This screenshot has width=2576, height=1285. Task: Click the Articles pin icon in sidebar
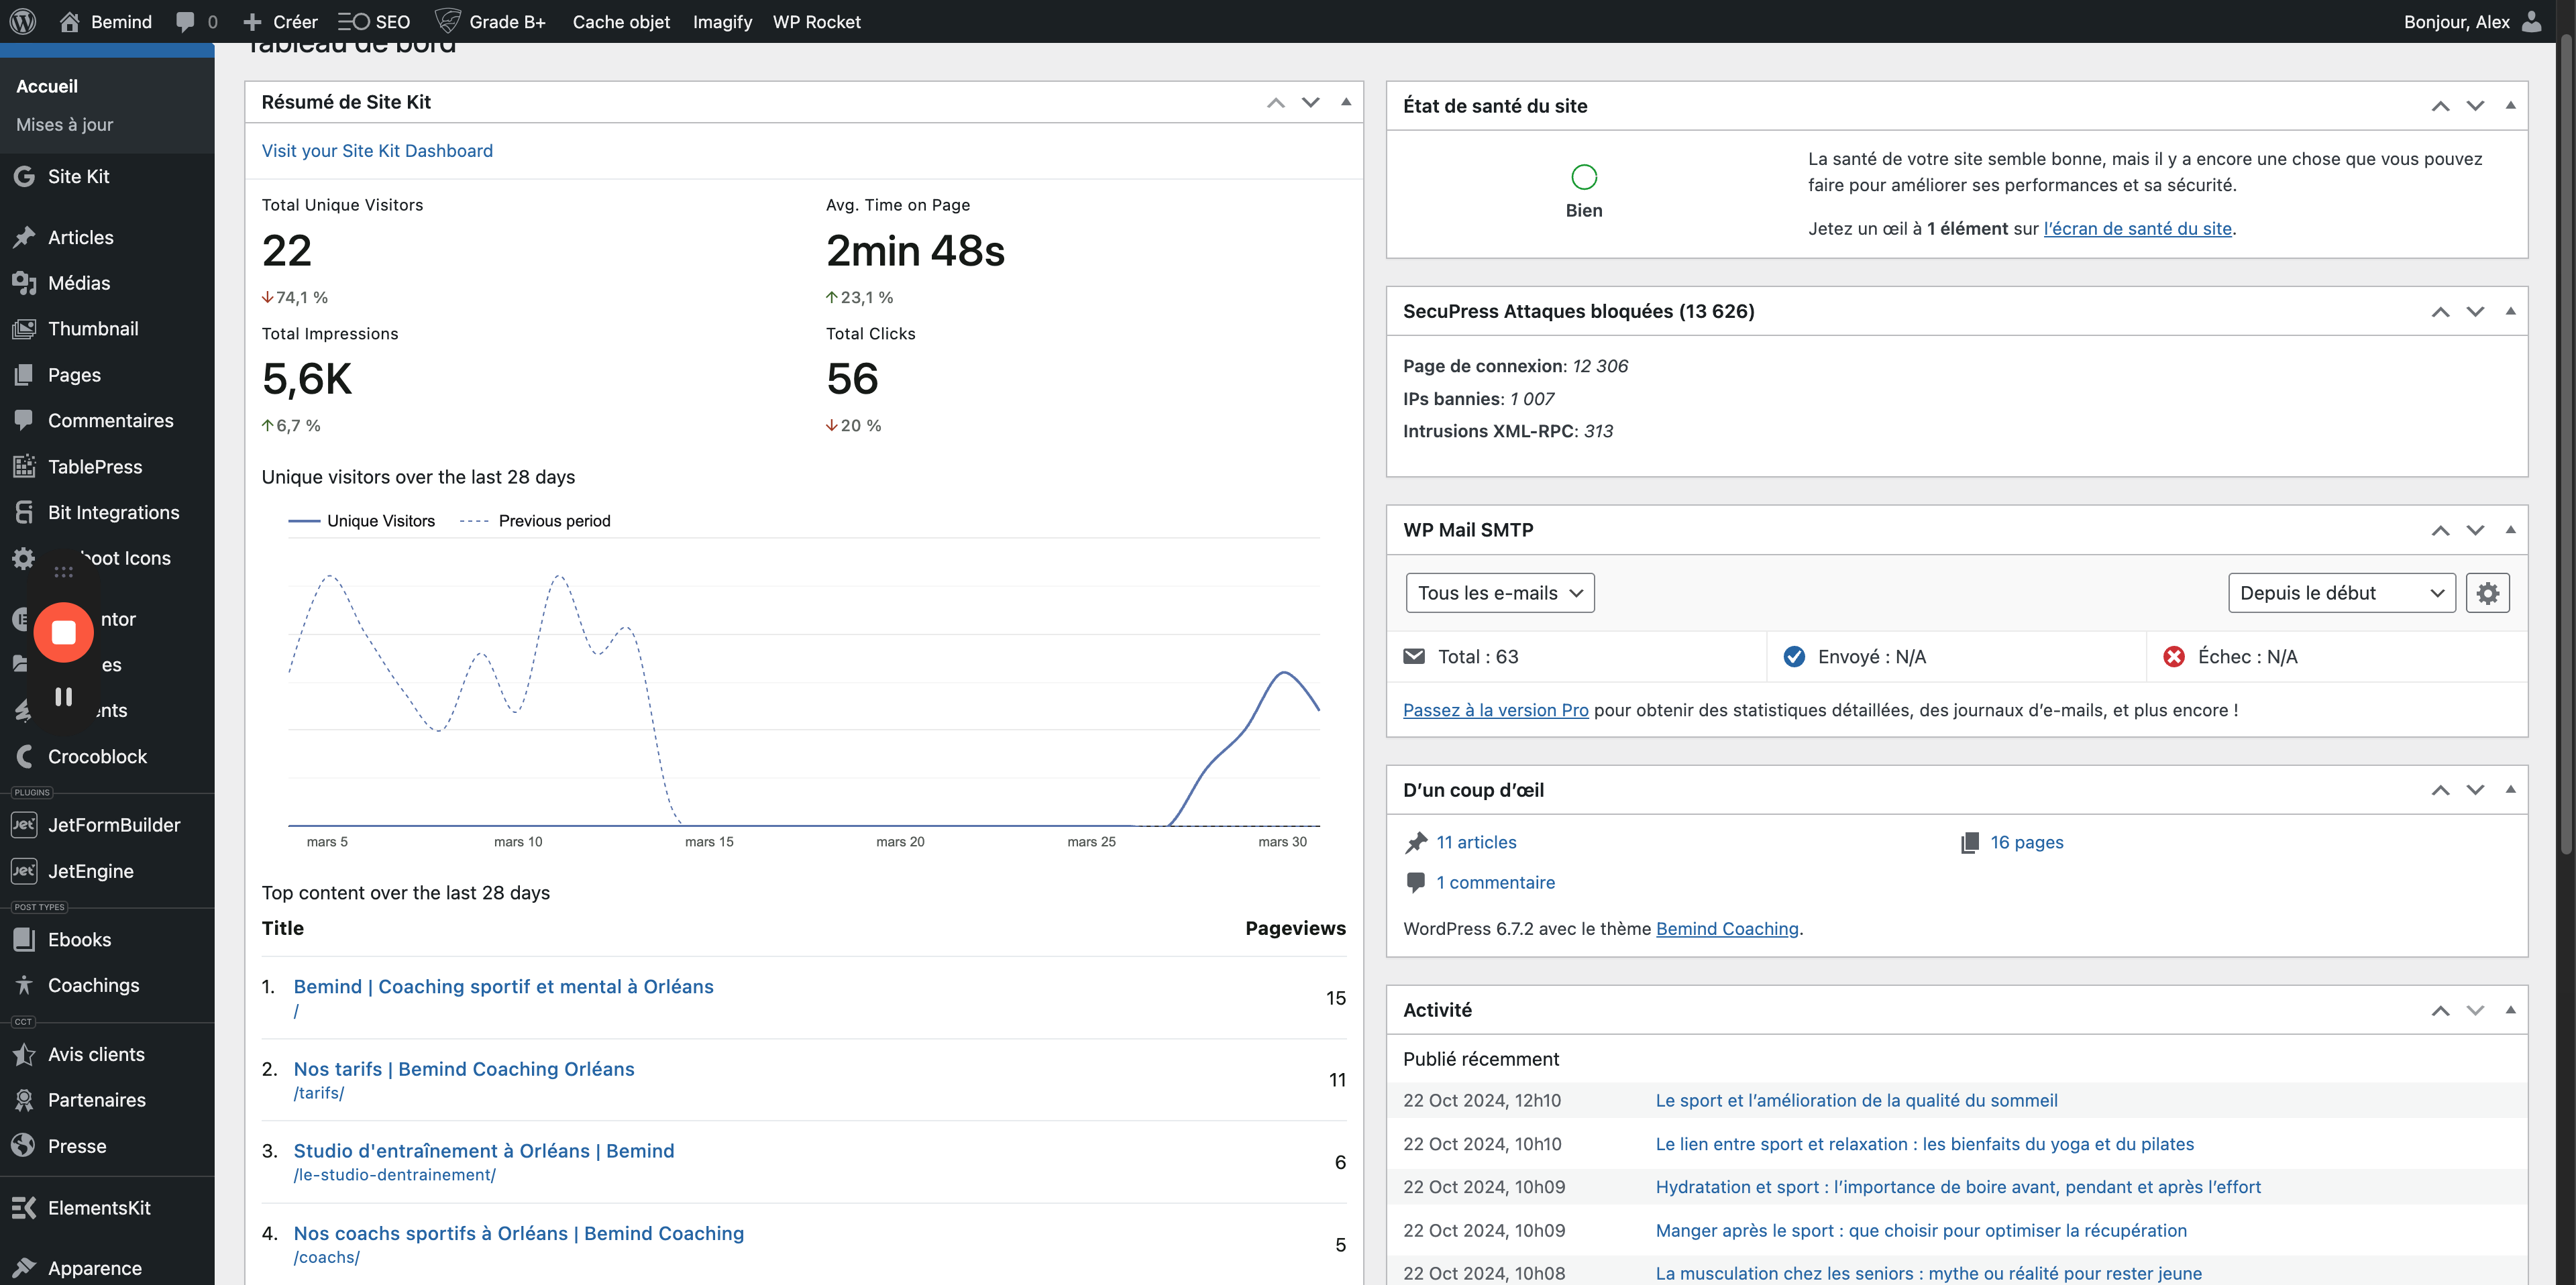tap(24, 238)
